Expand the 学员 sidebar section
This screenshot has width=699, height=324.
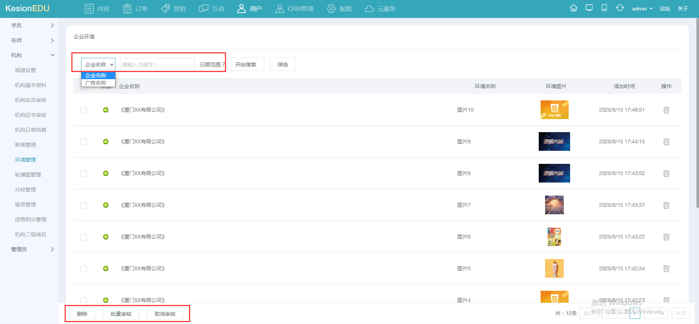[x=32, y=25]
